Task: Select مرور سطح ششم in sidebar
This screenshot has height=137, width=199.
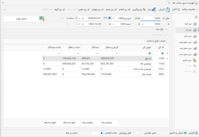Action: [x=188, y=55]
